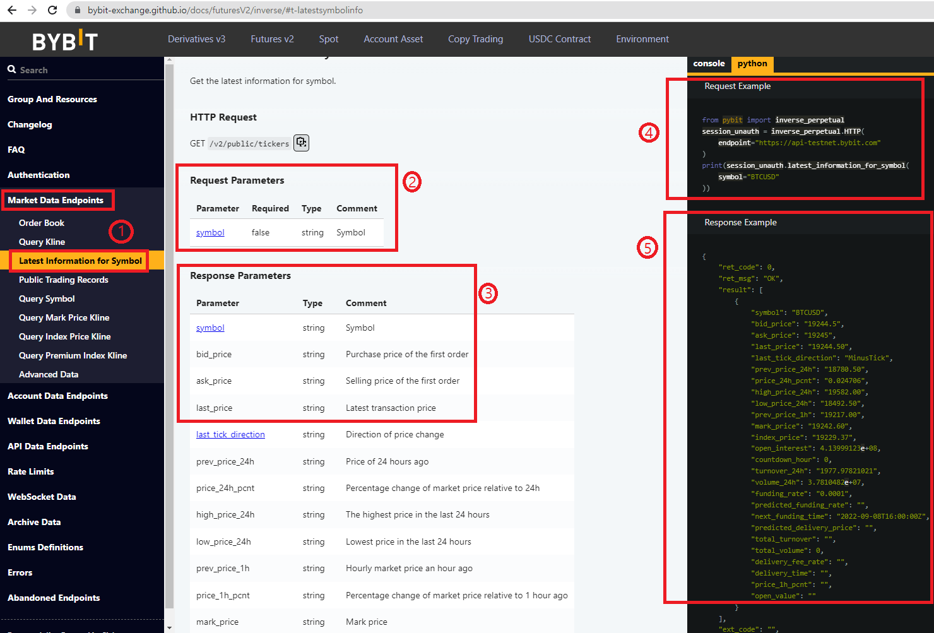Go to Order Book endpoint

point(42,223)
